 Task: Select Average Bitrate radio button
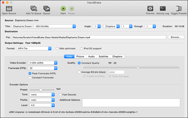pyautogui.click(x=79, y=72)
